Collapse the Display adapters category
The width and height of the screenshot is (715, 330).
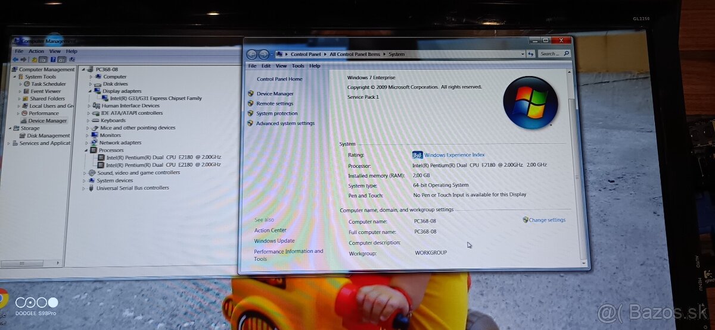(91, 91)
